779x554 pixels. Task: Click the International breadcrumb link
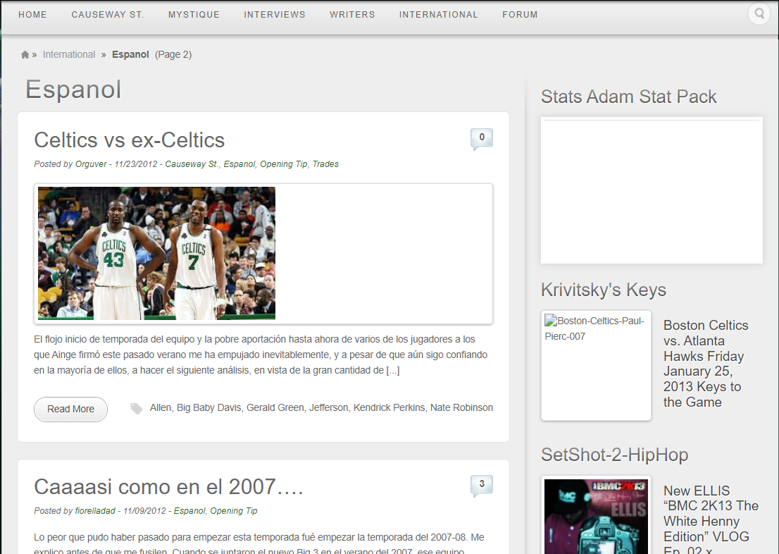point(69,55)
